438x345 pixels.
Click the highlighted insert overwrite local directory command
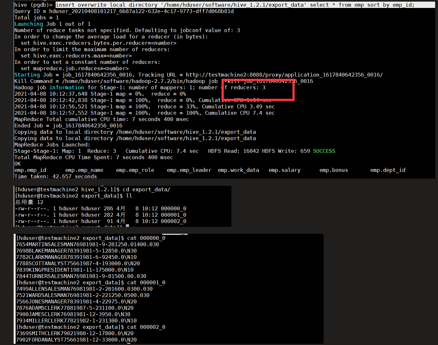coord(235,5)
